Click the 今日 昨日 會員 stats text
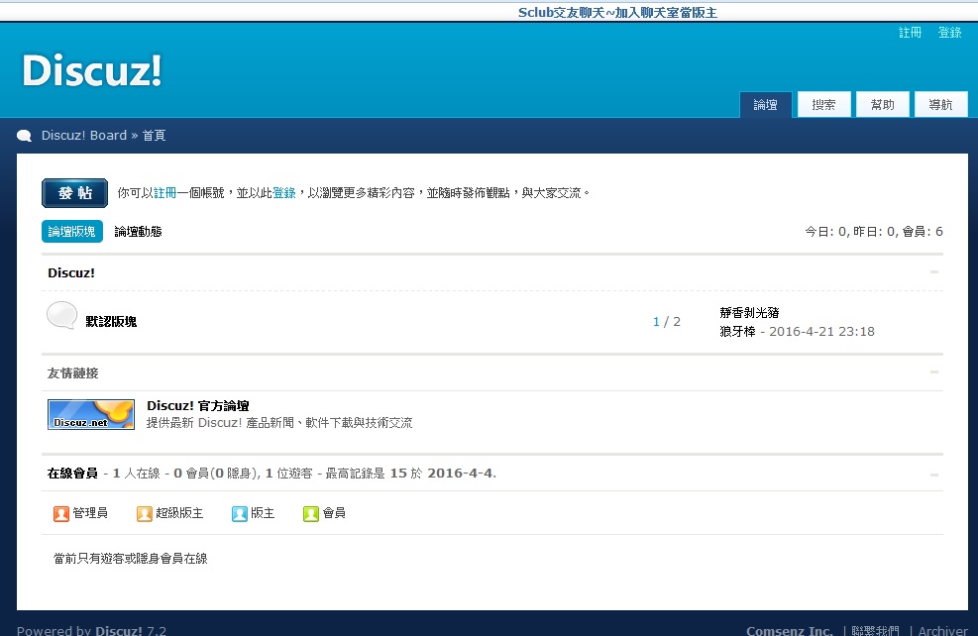This screenshot has width=978, height=636. (874, 232)
